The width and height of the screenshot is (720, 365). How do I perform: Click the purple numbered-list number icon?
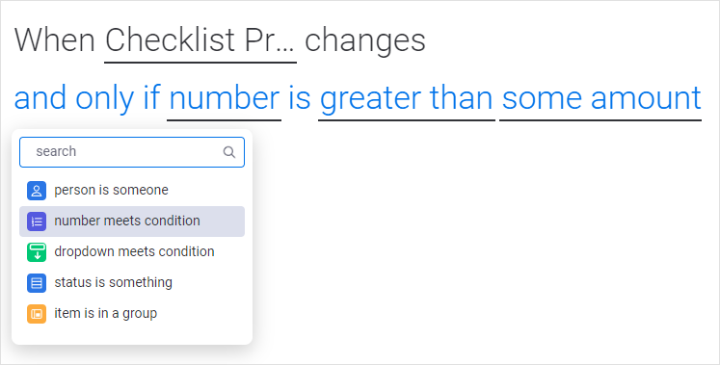(x=37, y=222)
